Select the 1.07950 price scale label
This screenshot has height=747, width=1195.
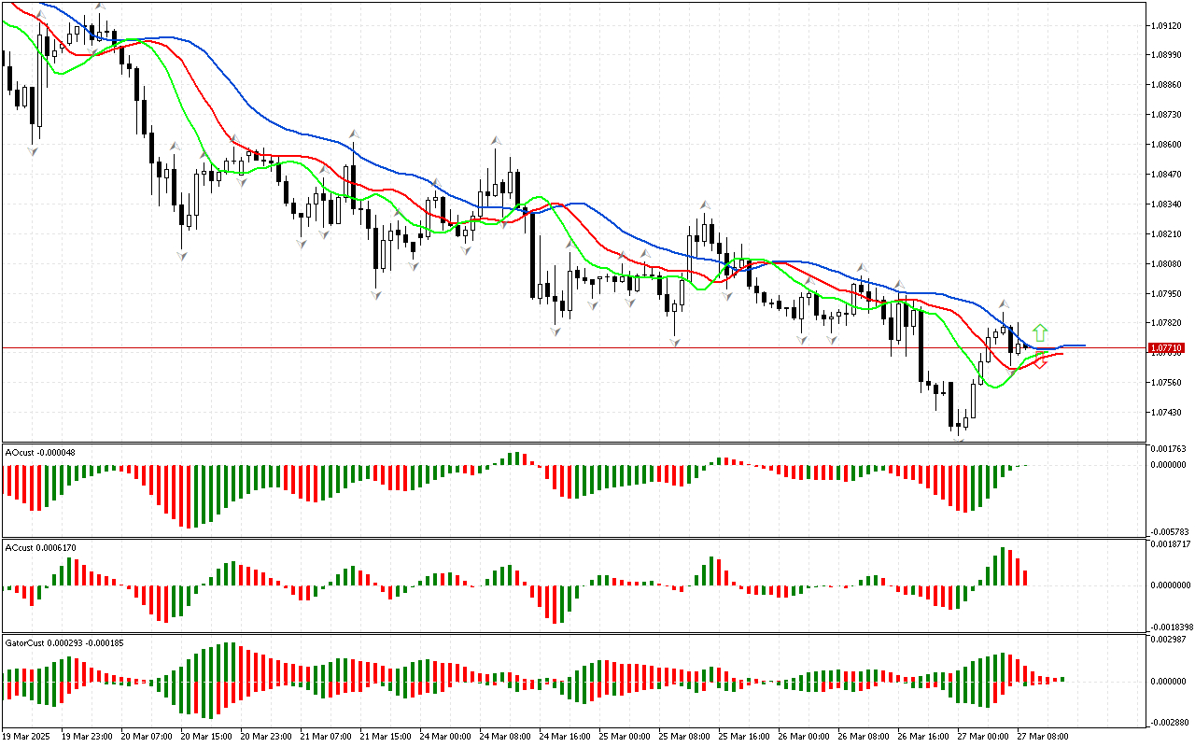pos(1169,293)
